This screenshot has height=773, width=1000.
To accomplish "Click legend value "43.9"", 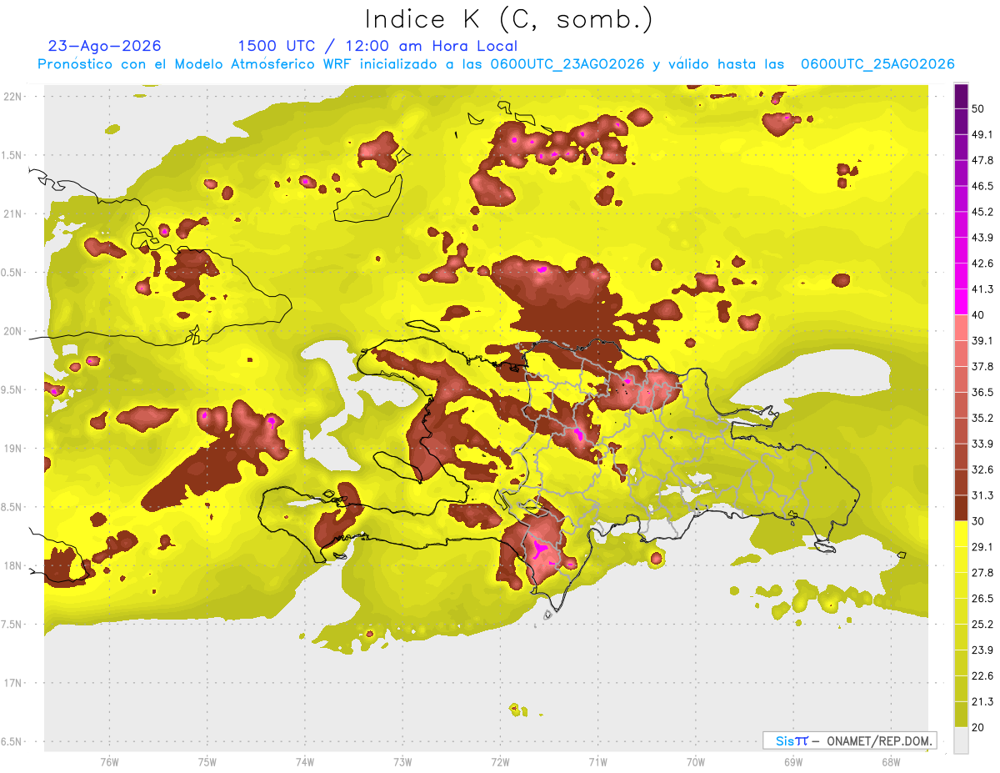I will click(x=982, y=238).
